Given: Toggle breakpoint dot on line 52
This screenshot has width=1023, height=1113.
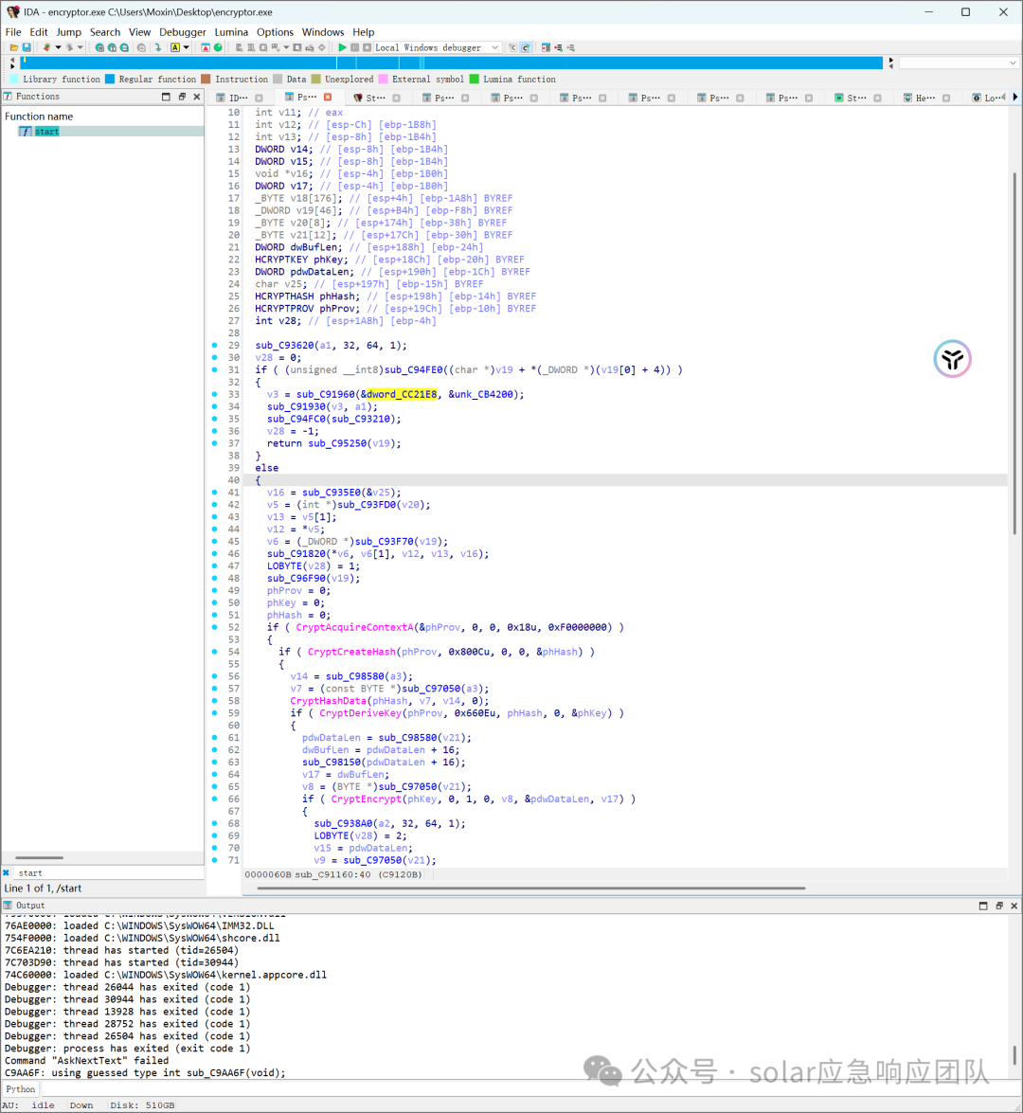Looking at the screenshot, I should [214, 627].
